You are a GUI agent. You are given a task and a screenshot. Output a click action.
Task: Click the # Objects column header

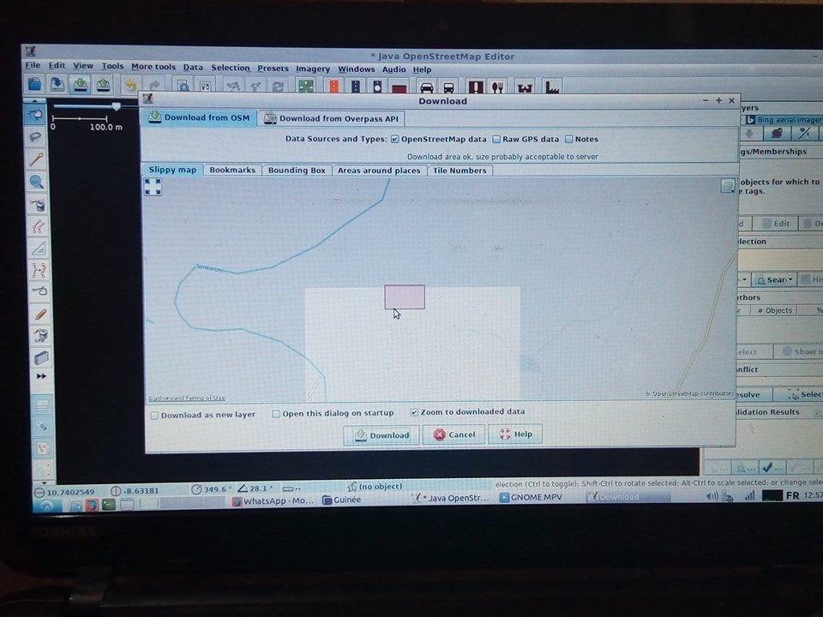click(x=774, y=310)
